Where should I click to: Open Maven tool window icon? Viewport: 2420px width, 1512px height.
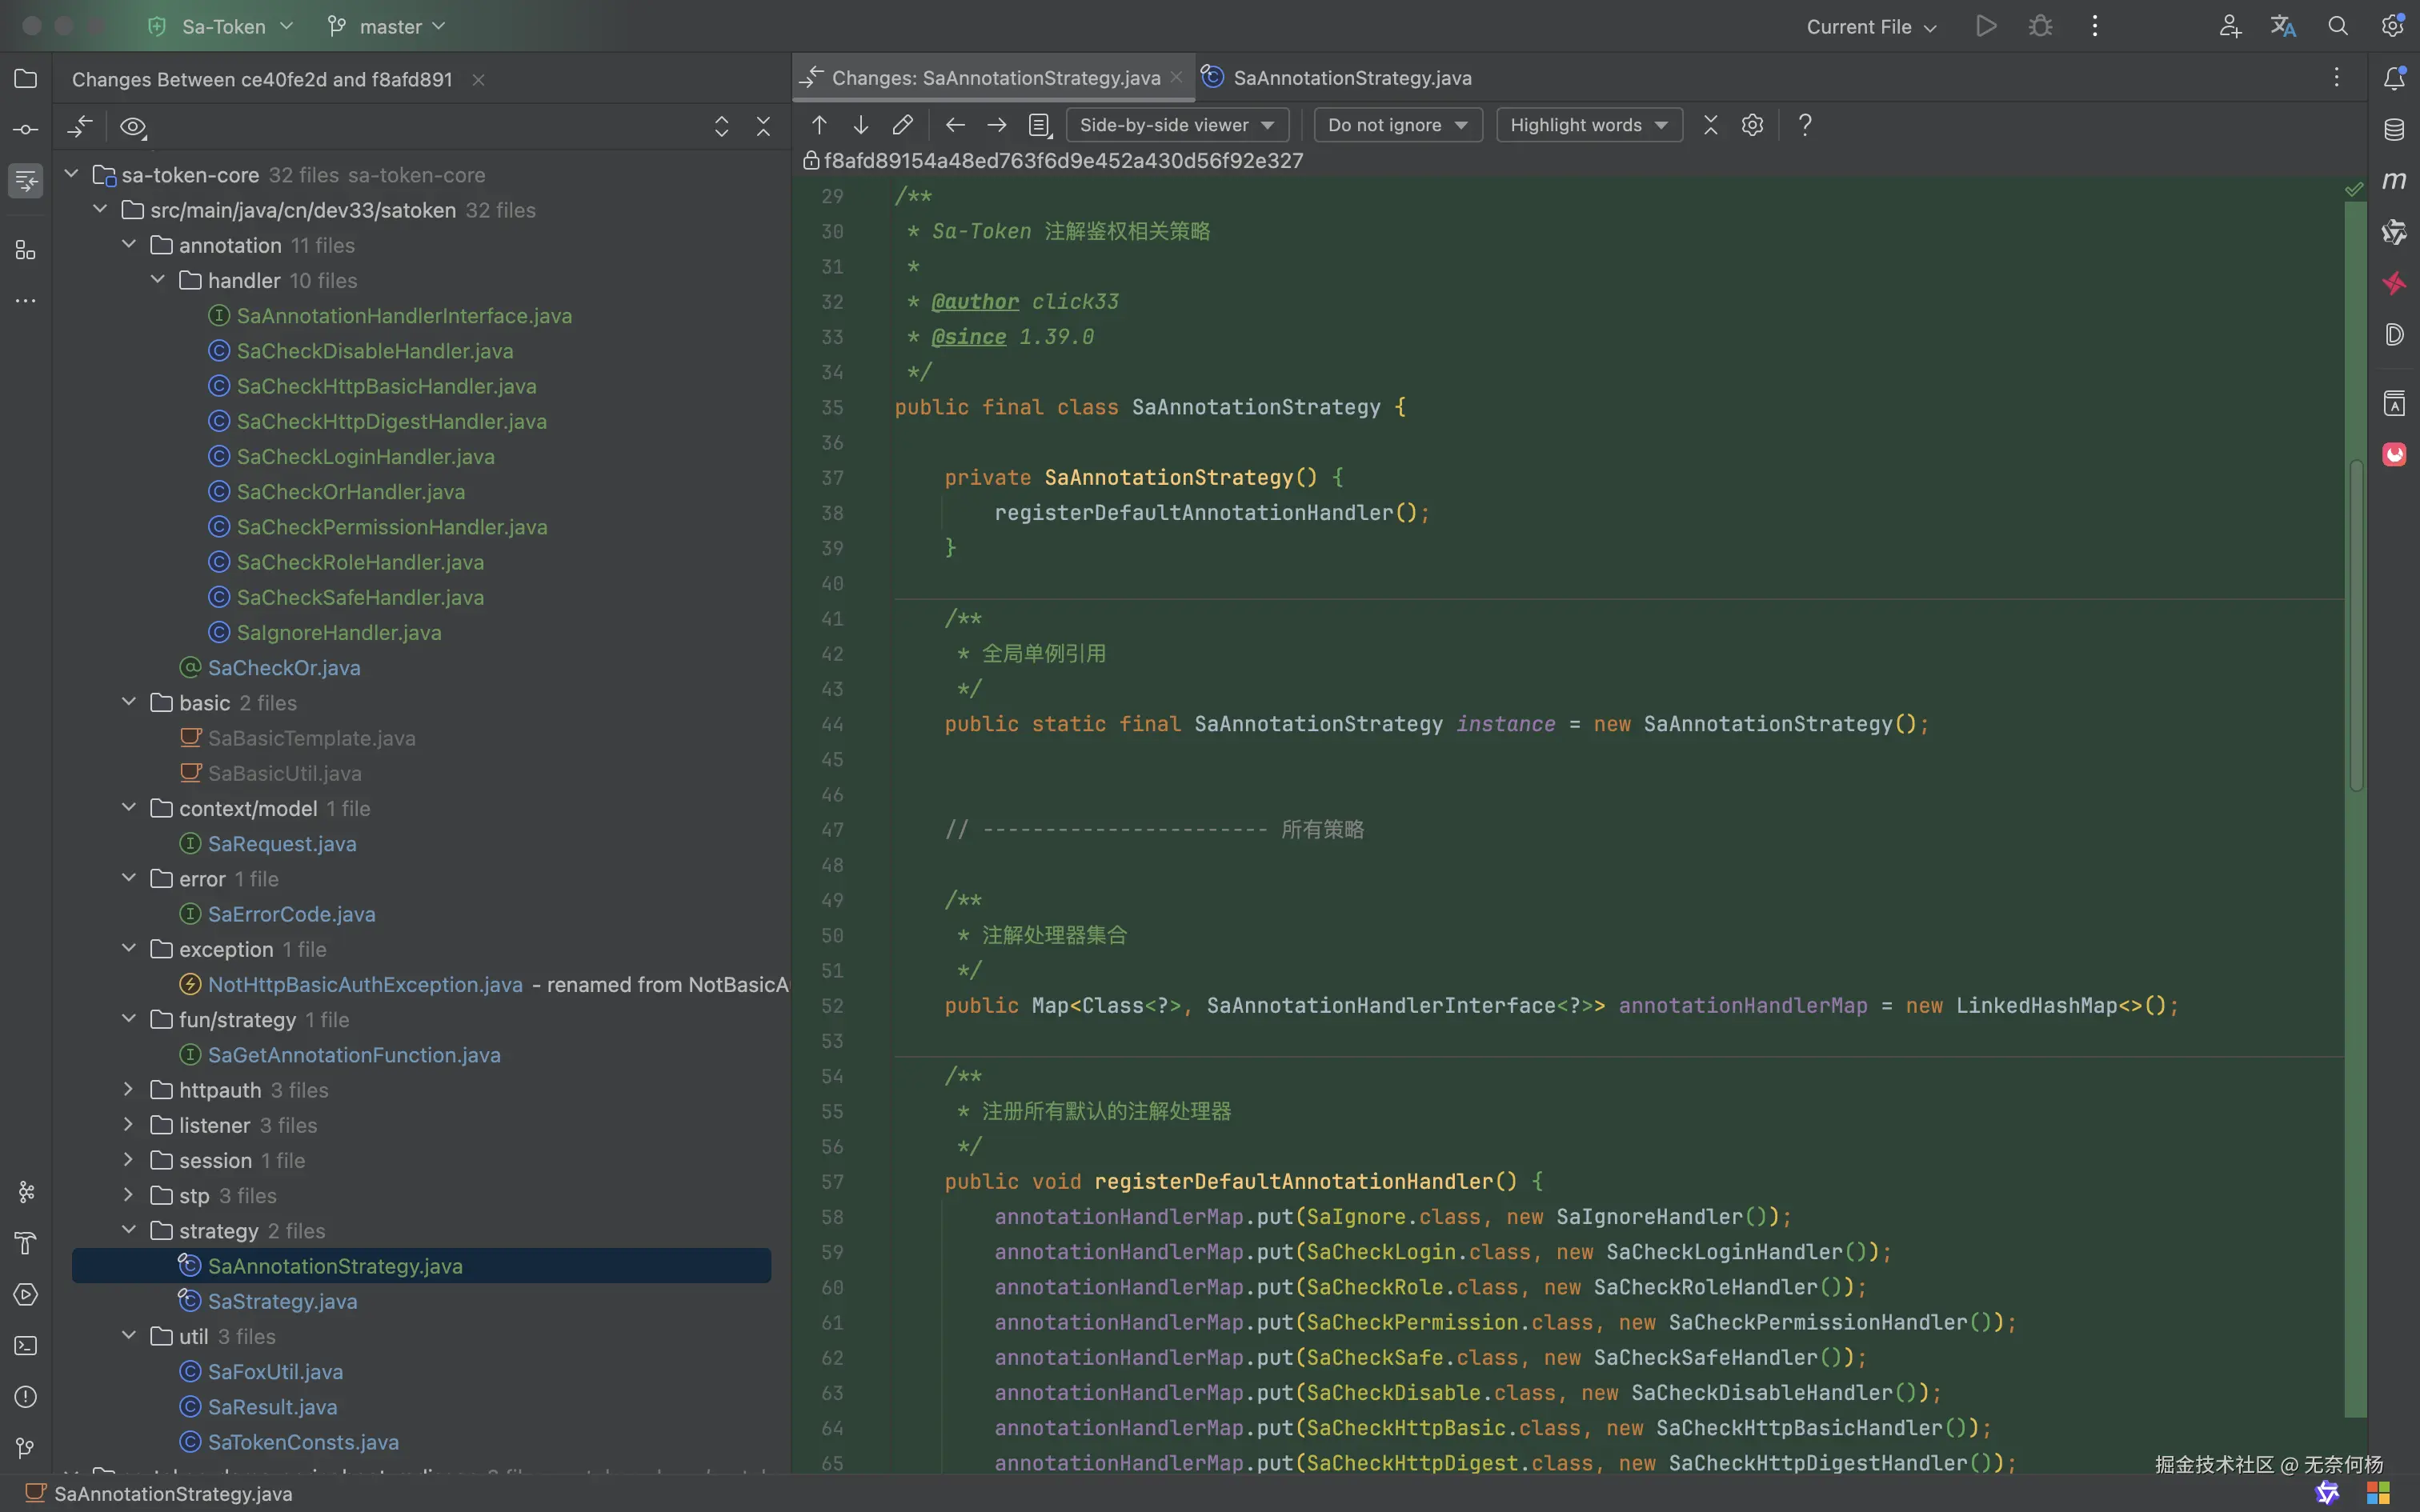click(2394, 181)
